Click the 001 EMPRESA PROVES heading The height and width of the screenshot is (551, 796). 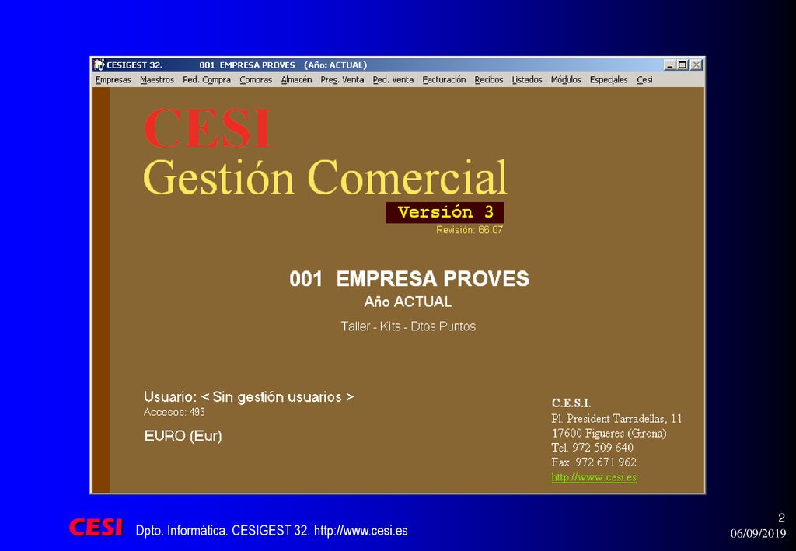point(409,278)
